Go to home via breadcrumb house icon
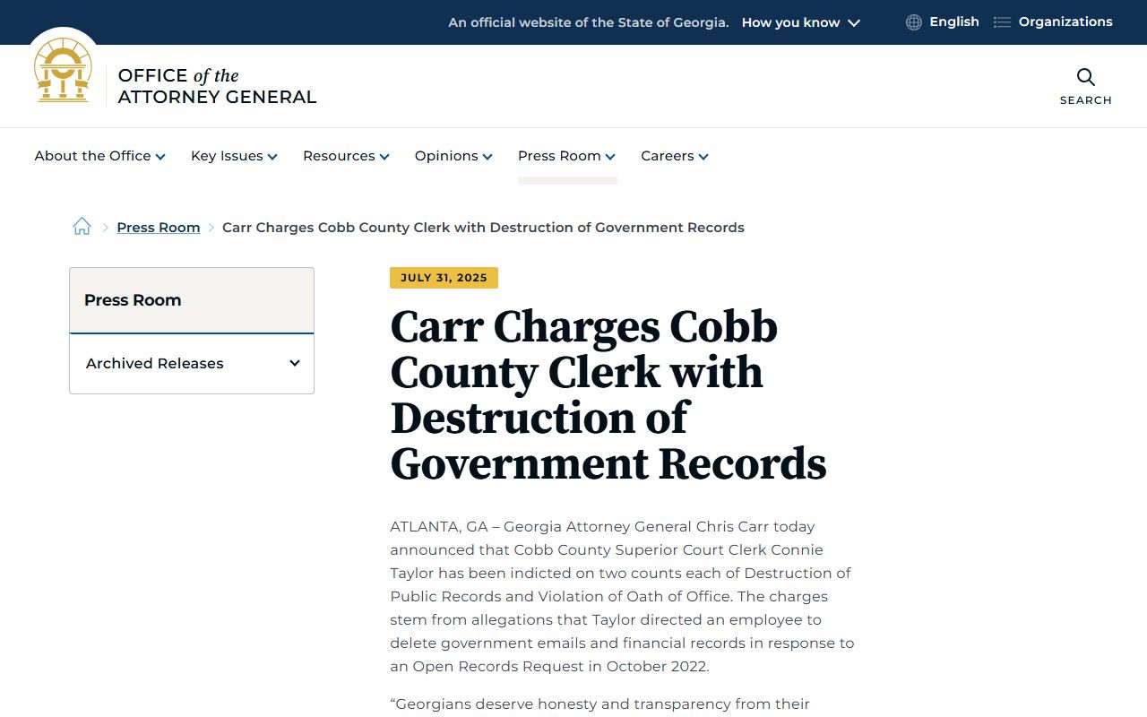Viewport: 1147px width, 717px height. [x=82, y=227]
